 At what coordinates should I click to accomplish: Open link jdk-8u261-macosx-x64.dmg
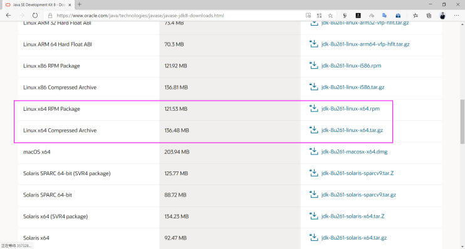[x=354, y=152]
